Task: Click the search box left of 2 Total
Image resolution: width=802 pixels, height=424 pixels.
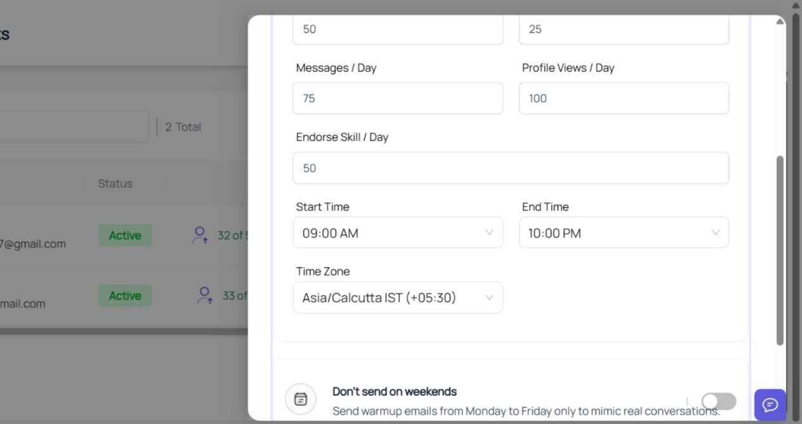Action: pyautogui.click(x=74, y=127)
